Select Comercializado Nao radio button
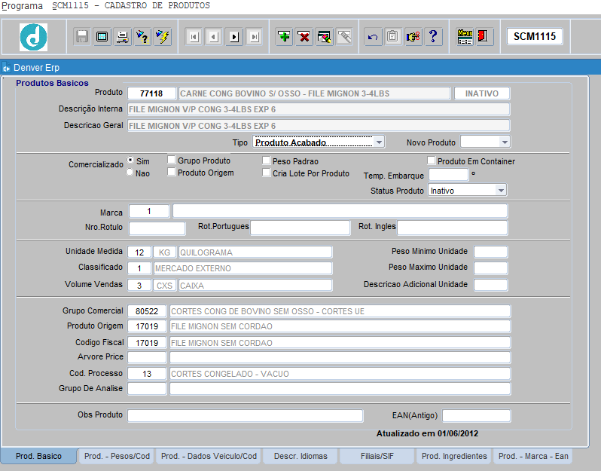 tap(130, 173)
